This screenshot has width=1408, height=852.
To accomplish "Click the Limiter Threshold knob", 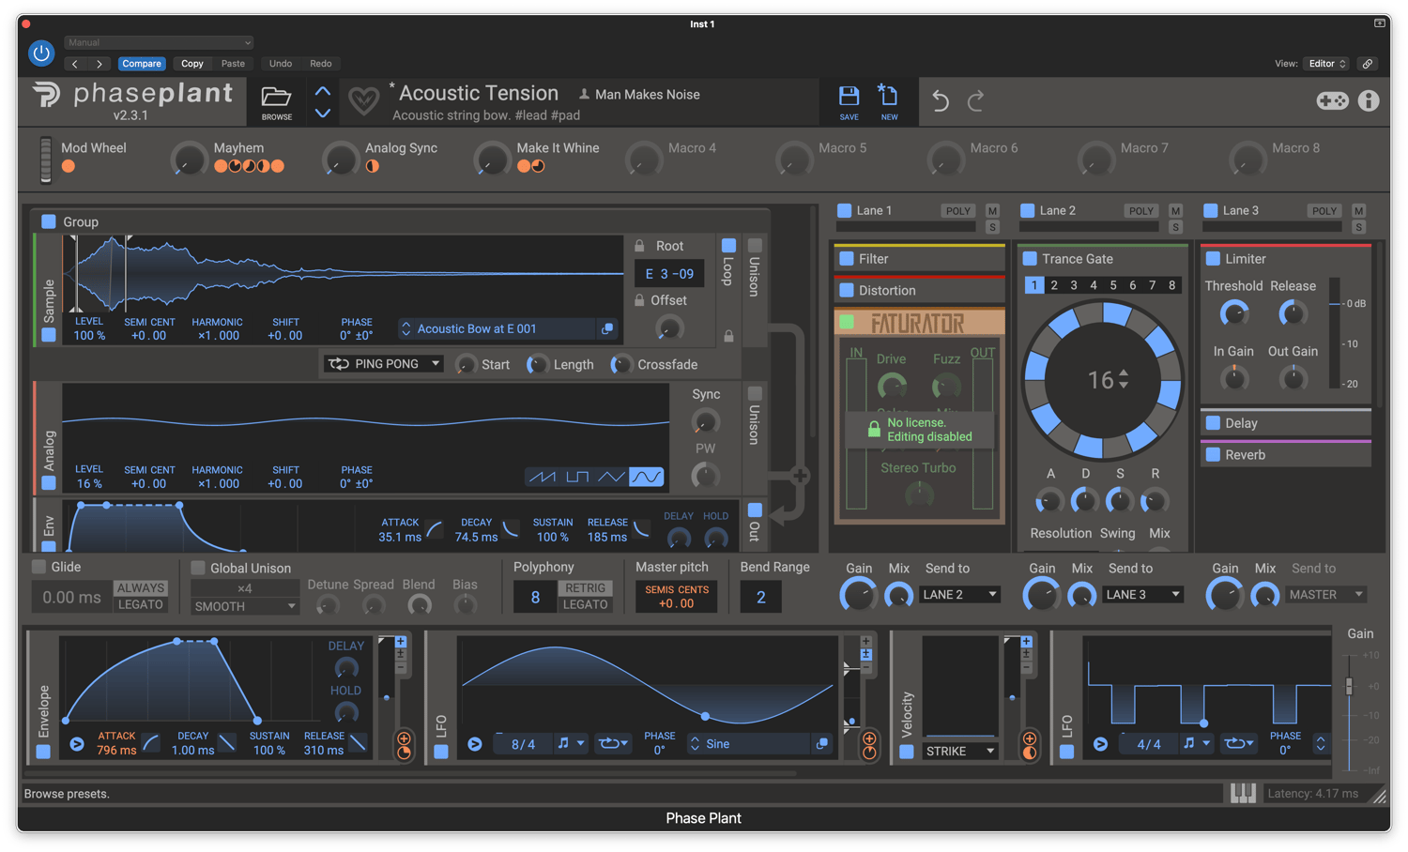I will [1233, 314].
